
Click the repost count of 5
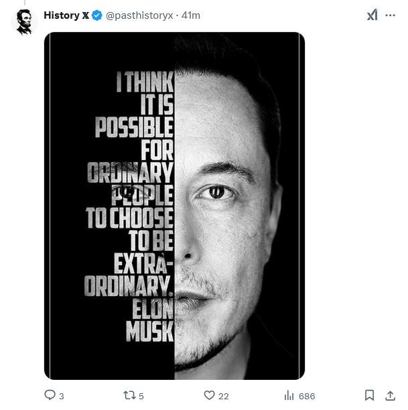[x=141, y=396]
